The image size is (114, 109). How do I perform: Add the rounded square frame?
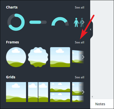pyautogui.click(x=60, y=57)
